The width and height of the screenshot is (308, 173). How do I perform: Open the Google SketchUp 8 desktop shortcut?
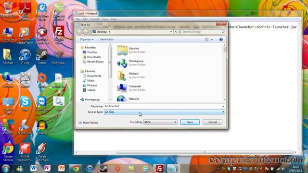click(x=42, y=152)
